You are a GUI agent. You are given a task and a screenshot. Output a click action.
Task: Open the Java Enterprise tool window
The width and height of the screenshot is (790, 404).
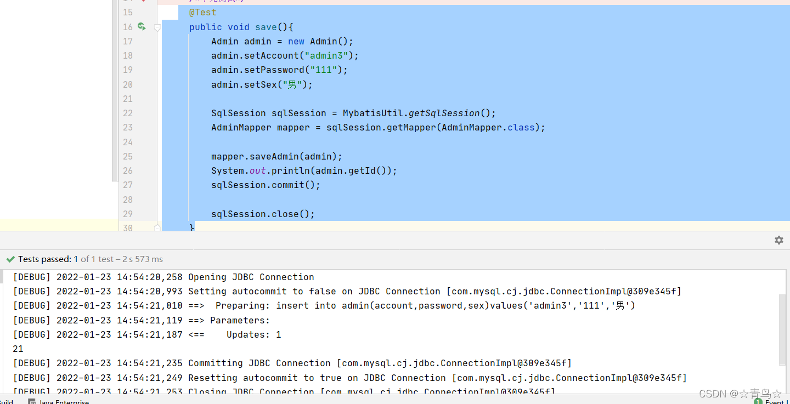[59, 402]
